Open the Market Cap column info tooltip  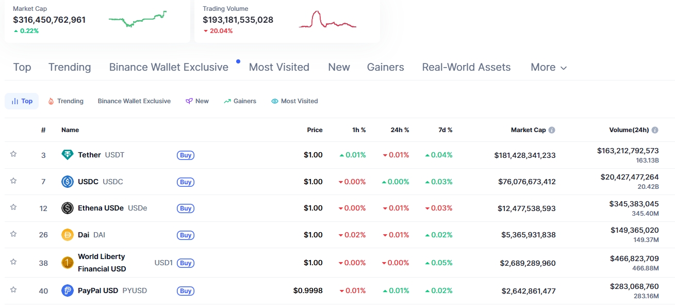pos(552,130)
